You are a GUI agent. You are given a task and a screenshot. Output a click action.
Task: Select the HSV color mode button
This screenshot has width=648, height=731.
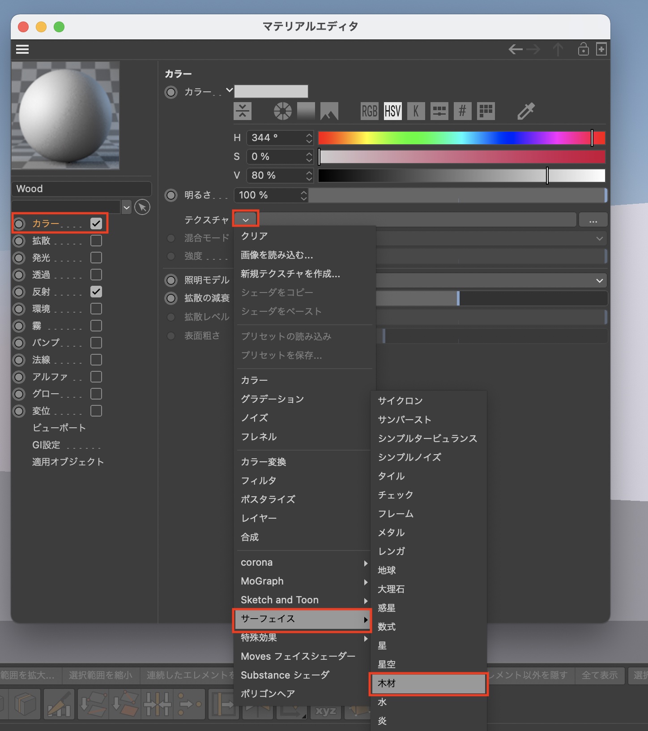pyautogui.click(x=392, y=111)
